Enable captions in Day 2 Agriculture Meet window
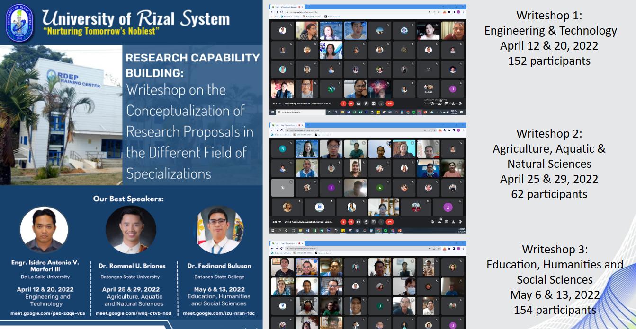636x329 pixels. click(358, 222)
